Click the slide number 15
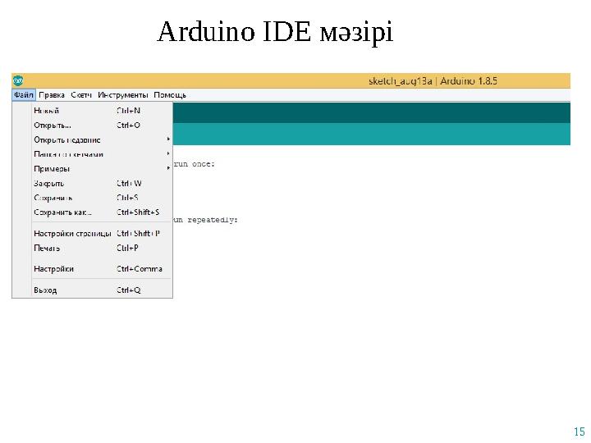The width and height of the screenshot is (591, 443). (x=579, y=432)
